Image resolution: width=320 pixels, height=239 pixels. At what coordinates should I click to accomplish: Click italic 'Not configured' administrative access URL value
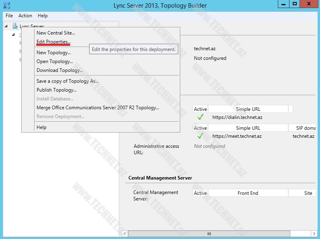click(210, 146)
